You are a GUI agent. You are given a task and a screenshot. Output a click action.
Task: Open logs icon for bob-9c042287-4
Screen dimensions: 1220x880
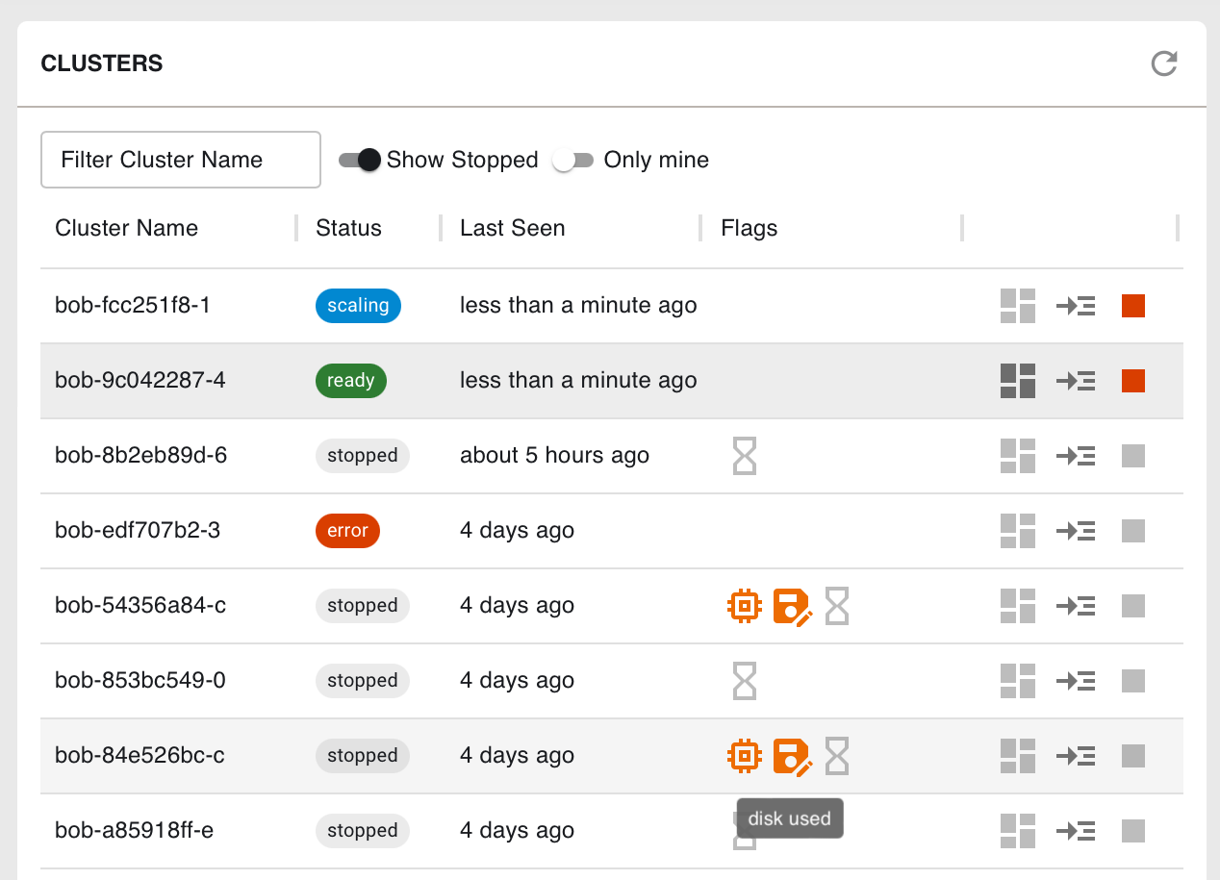(1076, 382)
